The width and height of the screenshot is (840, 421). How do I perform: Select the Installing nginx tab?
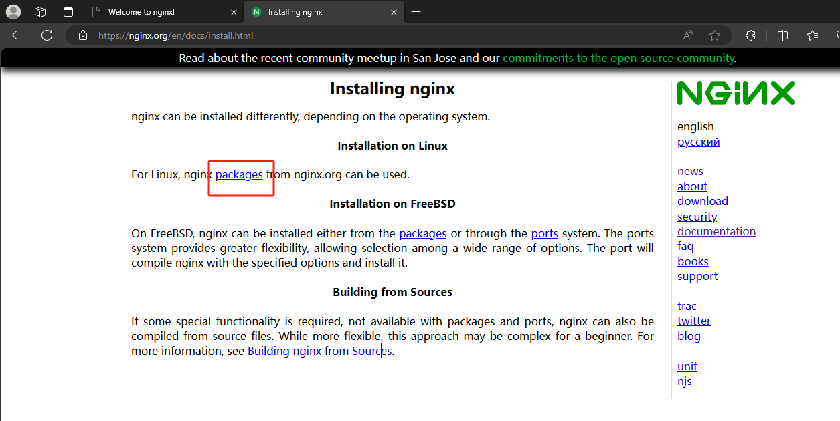[x=325, y=12]
